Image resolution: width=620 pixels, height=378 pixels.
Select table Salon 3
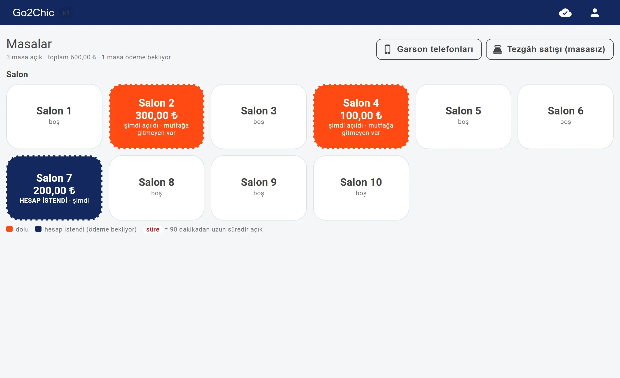click(259, 117)
